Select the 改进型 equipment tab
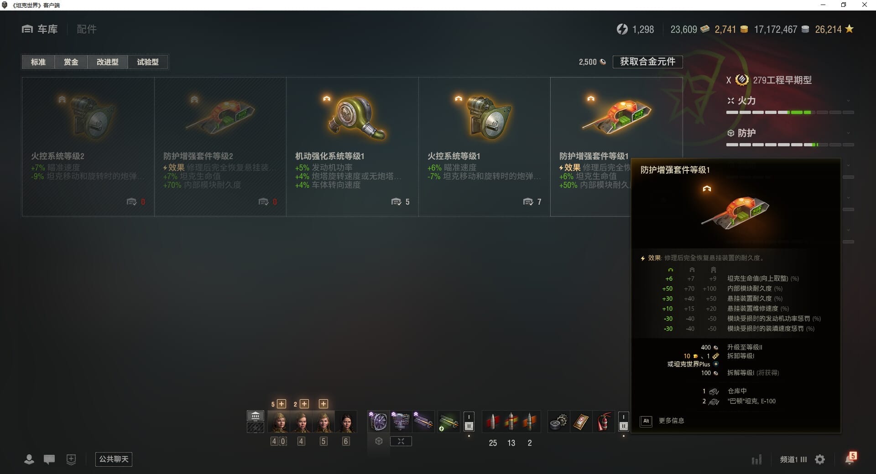The image size is (876, 474). (107, 62)
